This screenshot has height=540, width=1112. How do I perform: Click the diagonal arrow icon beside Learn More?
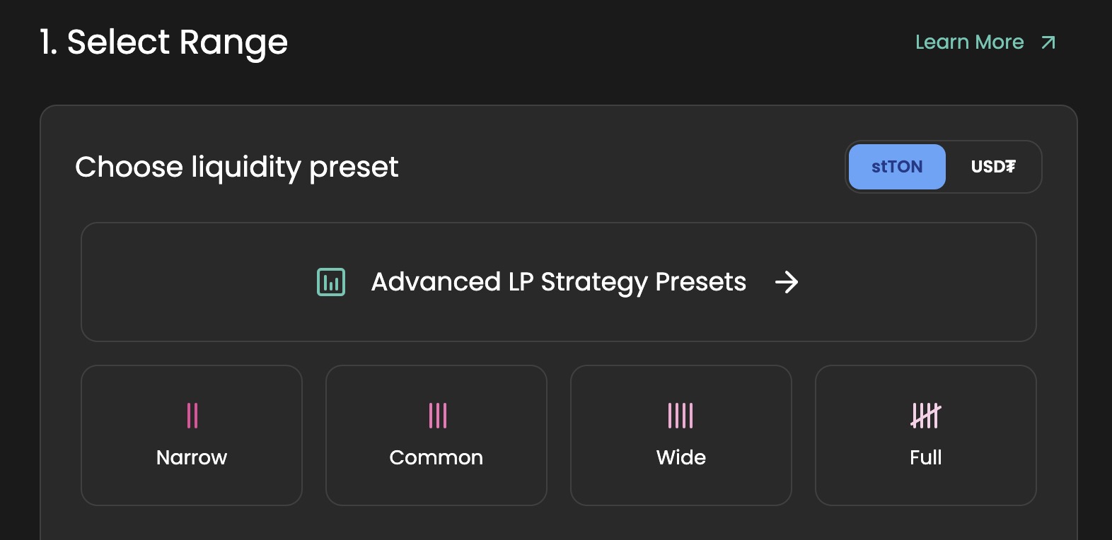(1048, 43)
